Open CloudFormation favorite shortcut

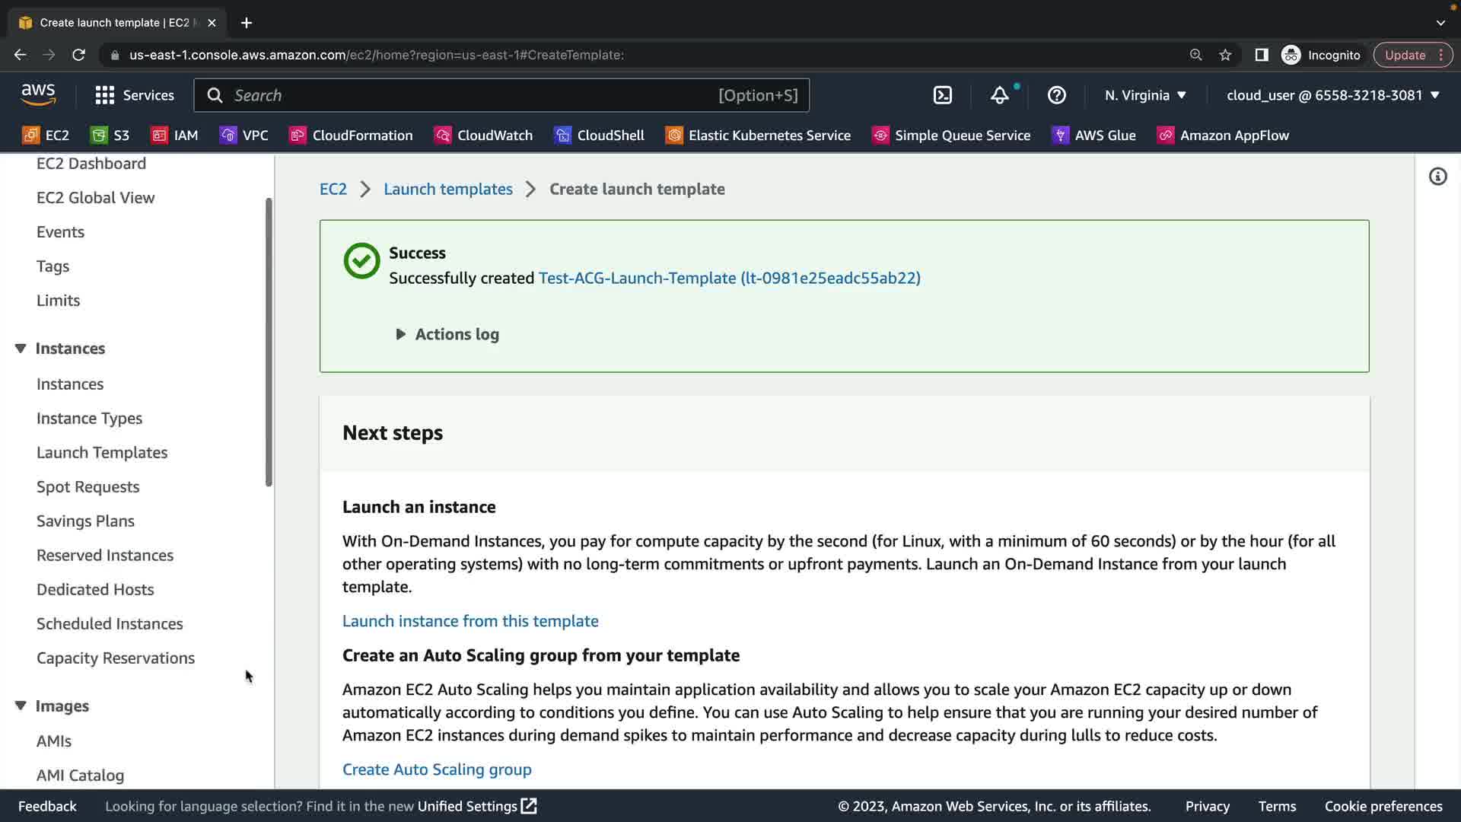point(352,135)
